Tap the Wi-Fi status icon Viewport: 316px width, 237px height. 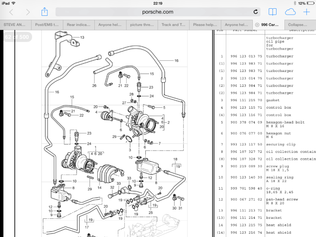point(13,3)
